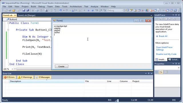Screen dimensions: 183x103
Task: Copy selection using the Copy icon
Action: point(37,10)
